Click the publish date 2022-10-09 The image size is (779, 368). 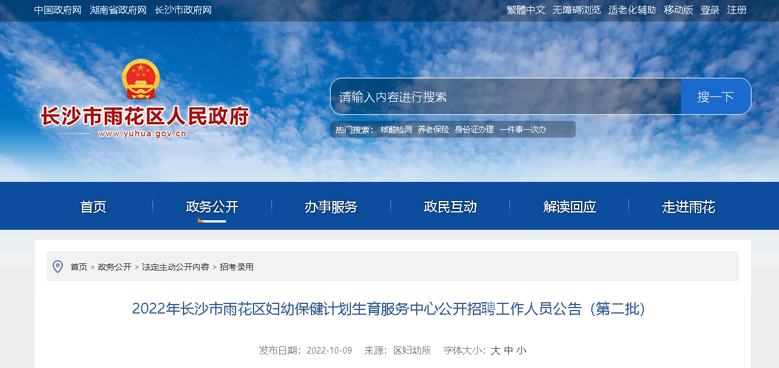click(x=329, y=351)
